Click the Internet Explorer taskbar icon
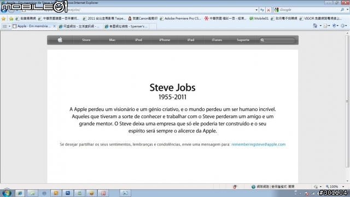Viewport: 350px width, 197px height. (x=20, y=193)
